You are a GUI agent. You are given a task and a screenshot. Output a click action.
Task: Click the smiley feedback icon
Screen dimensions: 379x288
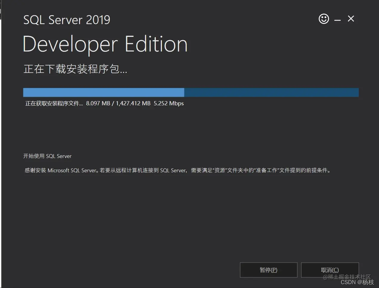pos(324,19)
